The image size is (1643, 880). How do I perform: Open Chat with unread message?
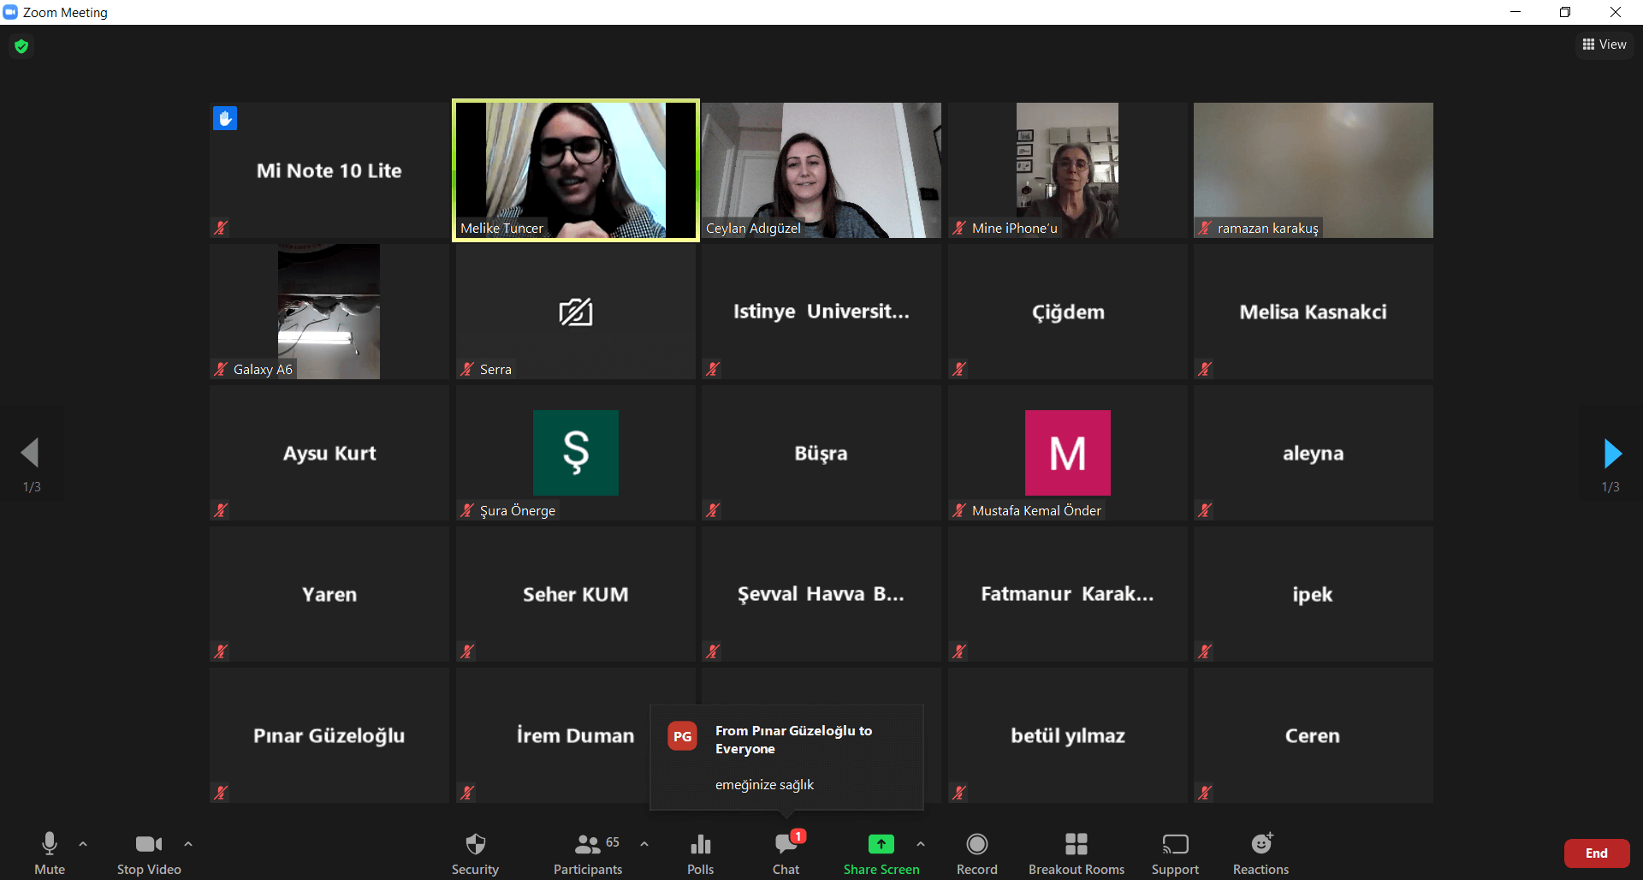tap(786, 853)
